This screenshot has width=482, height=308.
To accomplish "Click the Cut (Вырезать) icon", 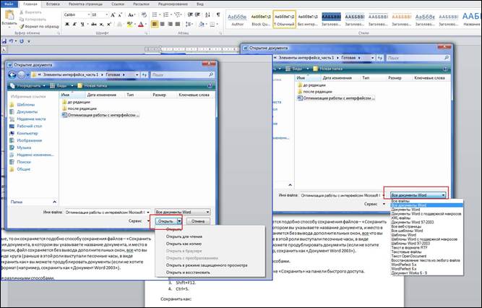I will [x=22, y=12].
